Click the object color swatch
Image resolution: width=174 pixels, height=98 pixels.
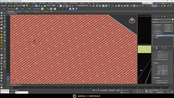coord(173,19)
